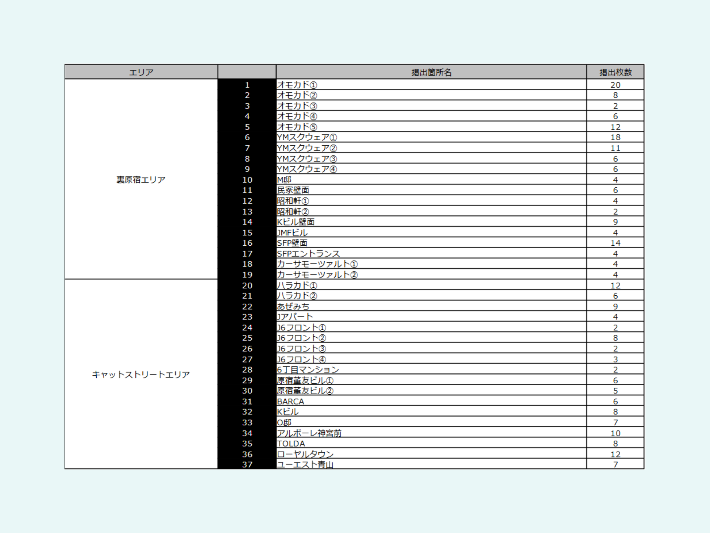Select the YMスクウェア③ row name
Screen dimensions: 710x533
click(431, 158)
